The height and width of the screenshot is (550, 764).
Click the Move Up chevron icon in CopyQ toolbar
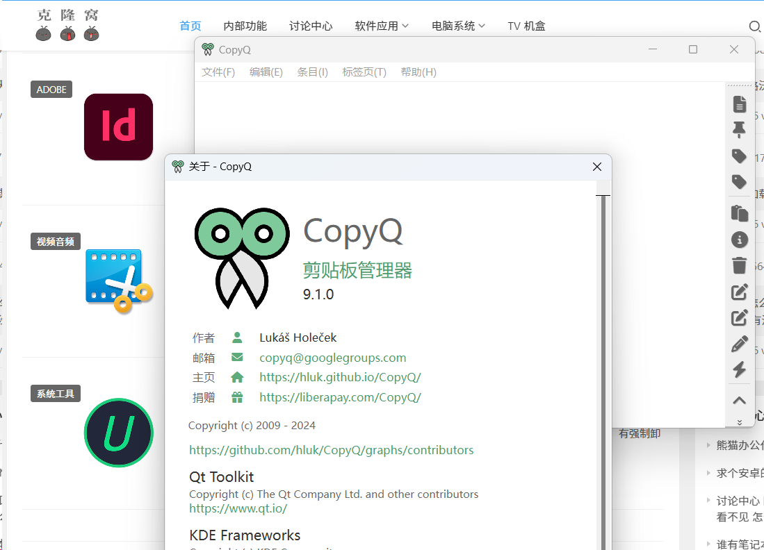pos(739,401)
